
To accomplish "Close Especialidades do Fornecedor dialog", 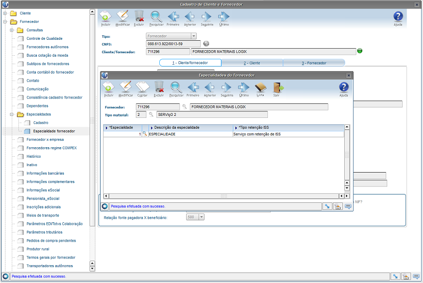I will tap(348, 76).
